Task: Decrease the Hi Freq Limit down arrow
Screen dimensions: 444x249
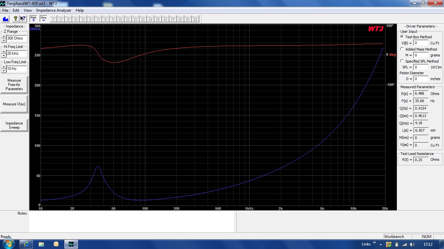Action: [4, 55]
